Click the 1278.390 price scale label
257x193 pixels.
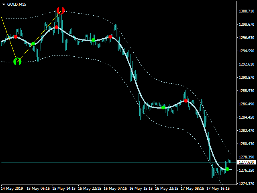pyautogui.click(x=247, y=157)
